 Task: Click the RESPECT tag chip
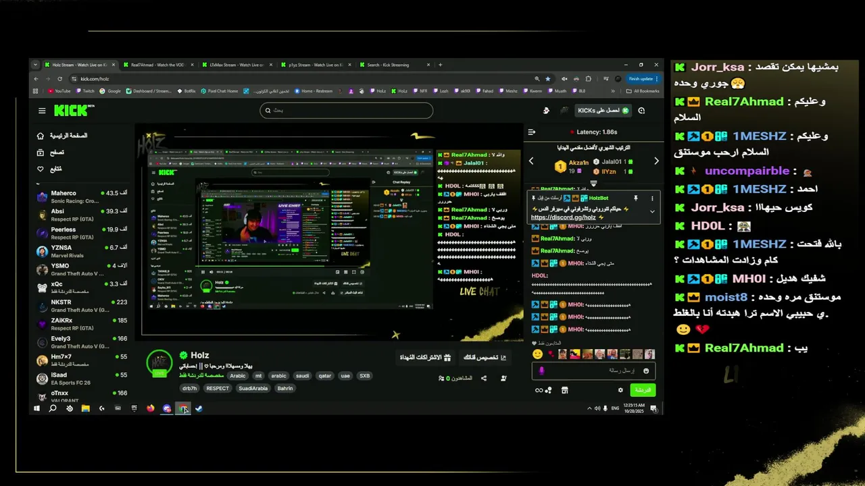coord(218,388)
